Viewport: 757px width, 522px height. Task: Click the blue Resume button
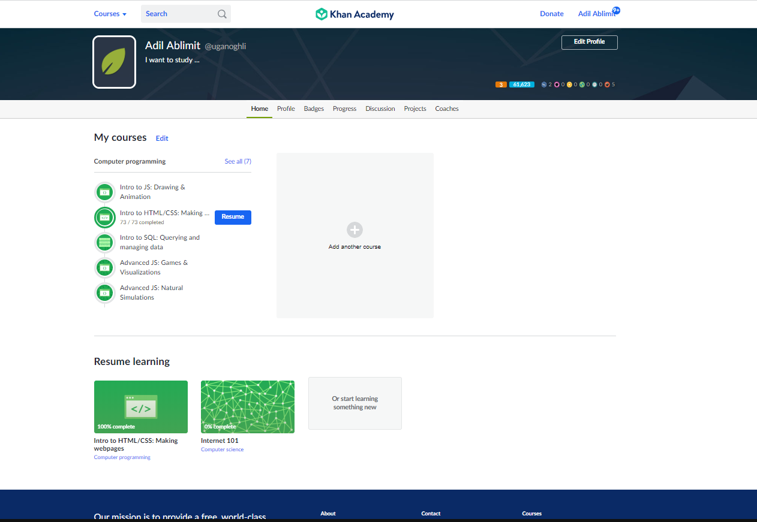point(233,217)
